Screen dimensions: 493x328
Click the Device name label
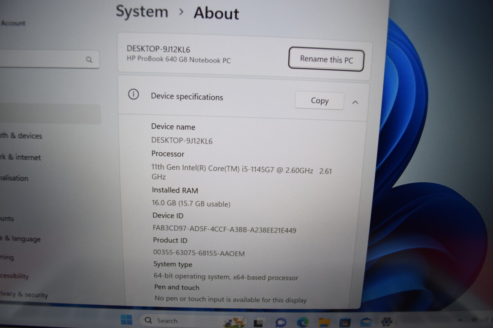173,127
